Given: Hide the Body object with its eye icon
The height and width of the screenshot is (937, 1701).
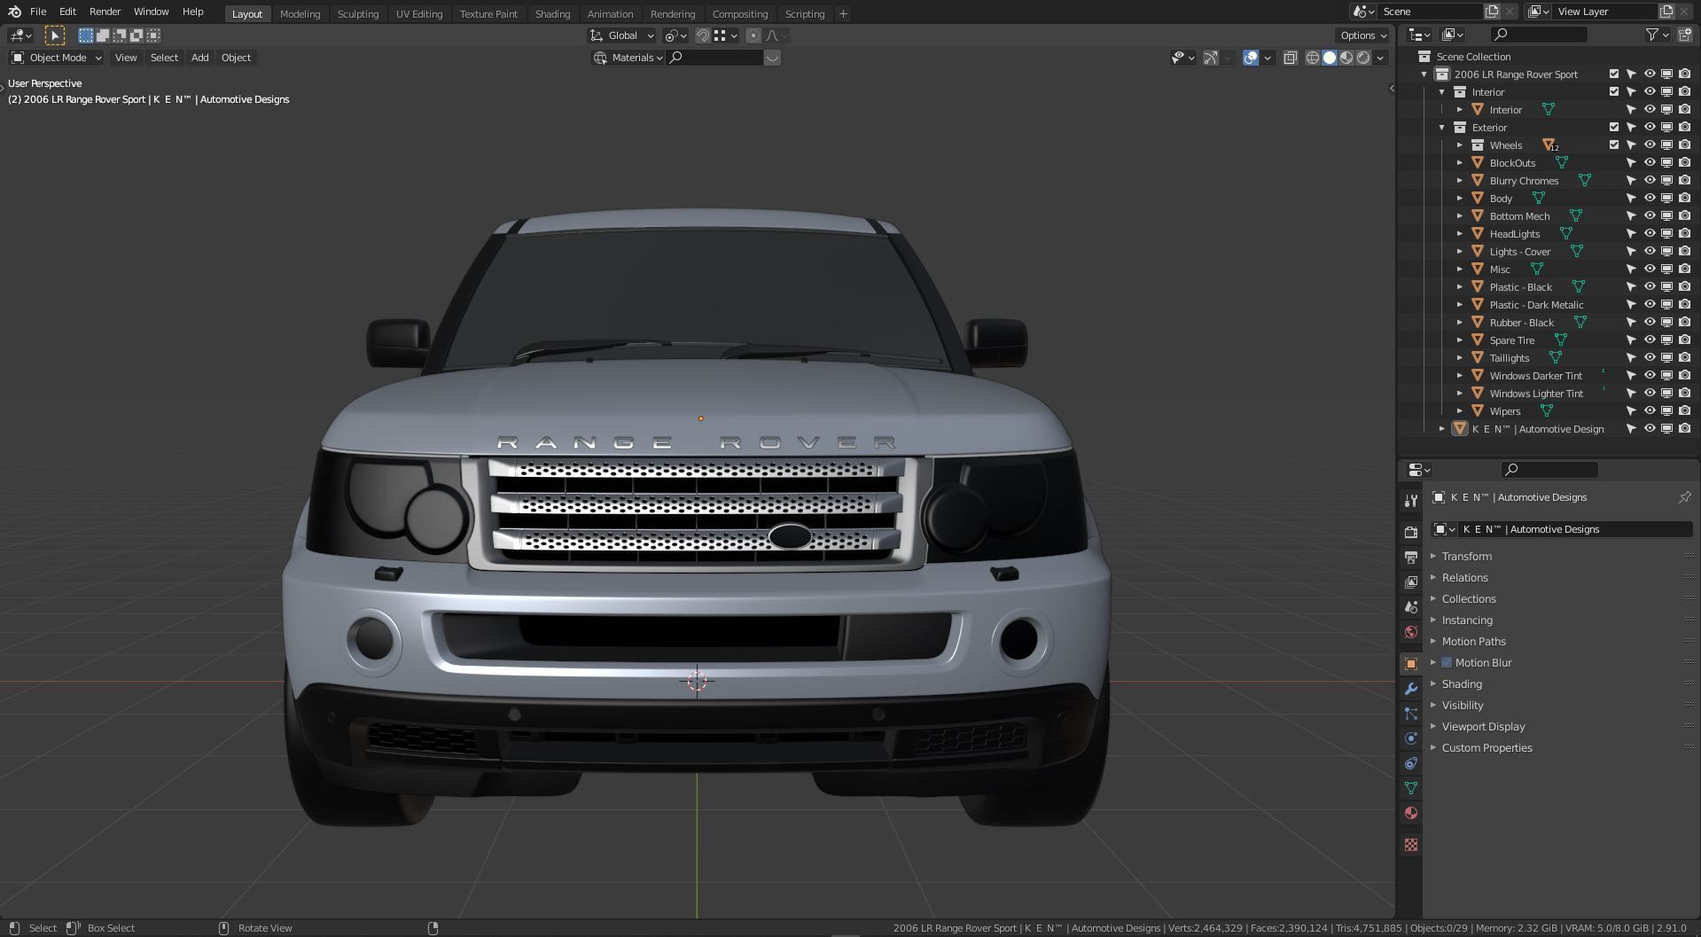Looking at the screenshot, I should click(1650, 198).
